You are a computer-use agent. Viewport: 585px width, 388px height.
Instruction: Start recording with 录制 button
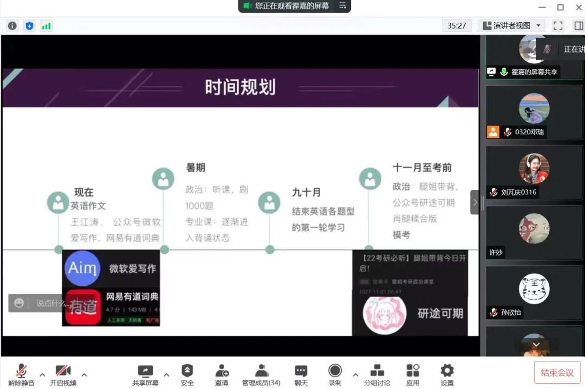click(335, 374)
